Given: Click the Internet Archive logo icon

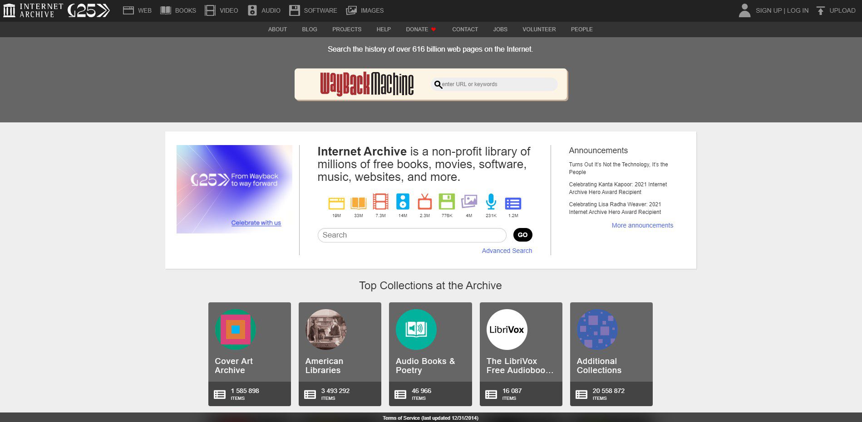Looking at the screenshot, I should 9,10.
